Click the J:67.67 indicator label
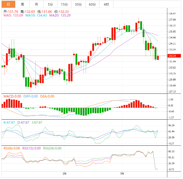This screenshot has width=183, height=179. pyautogui.click(x=37, y=123)
